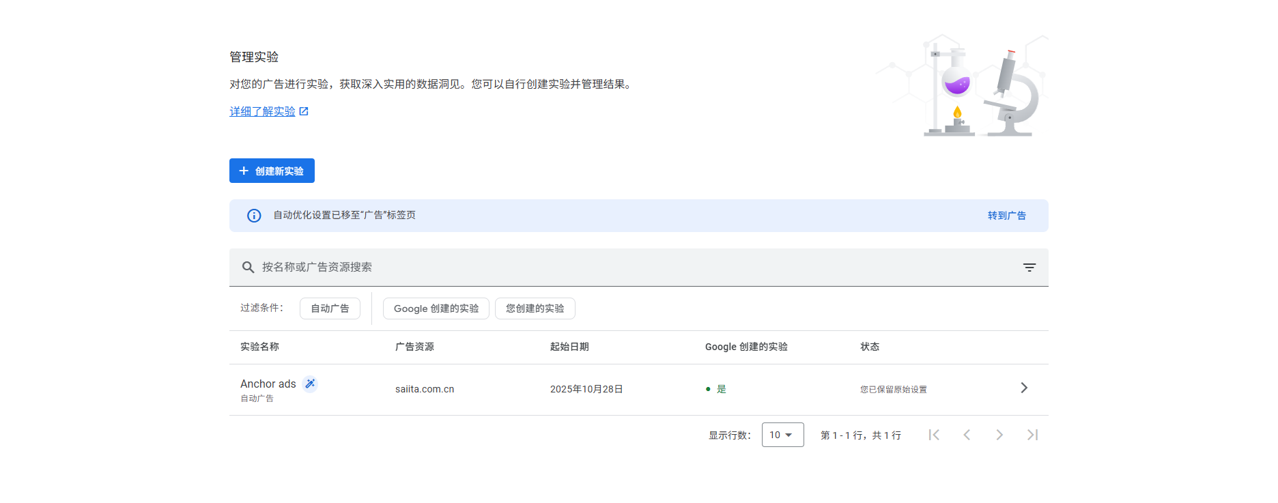The image size is (1278, 503).
Task: Go to the first page of results
Action: tap(934, 435)
